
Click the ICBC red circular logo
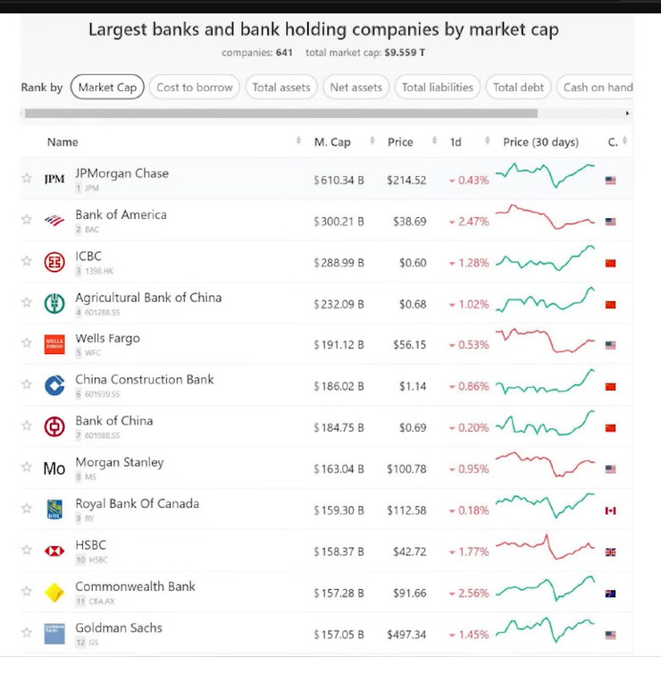coord(54,262)
